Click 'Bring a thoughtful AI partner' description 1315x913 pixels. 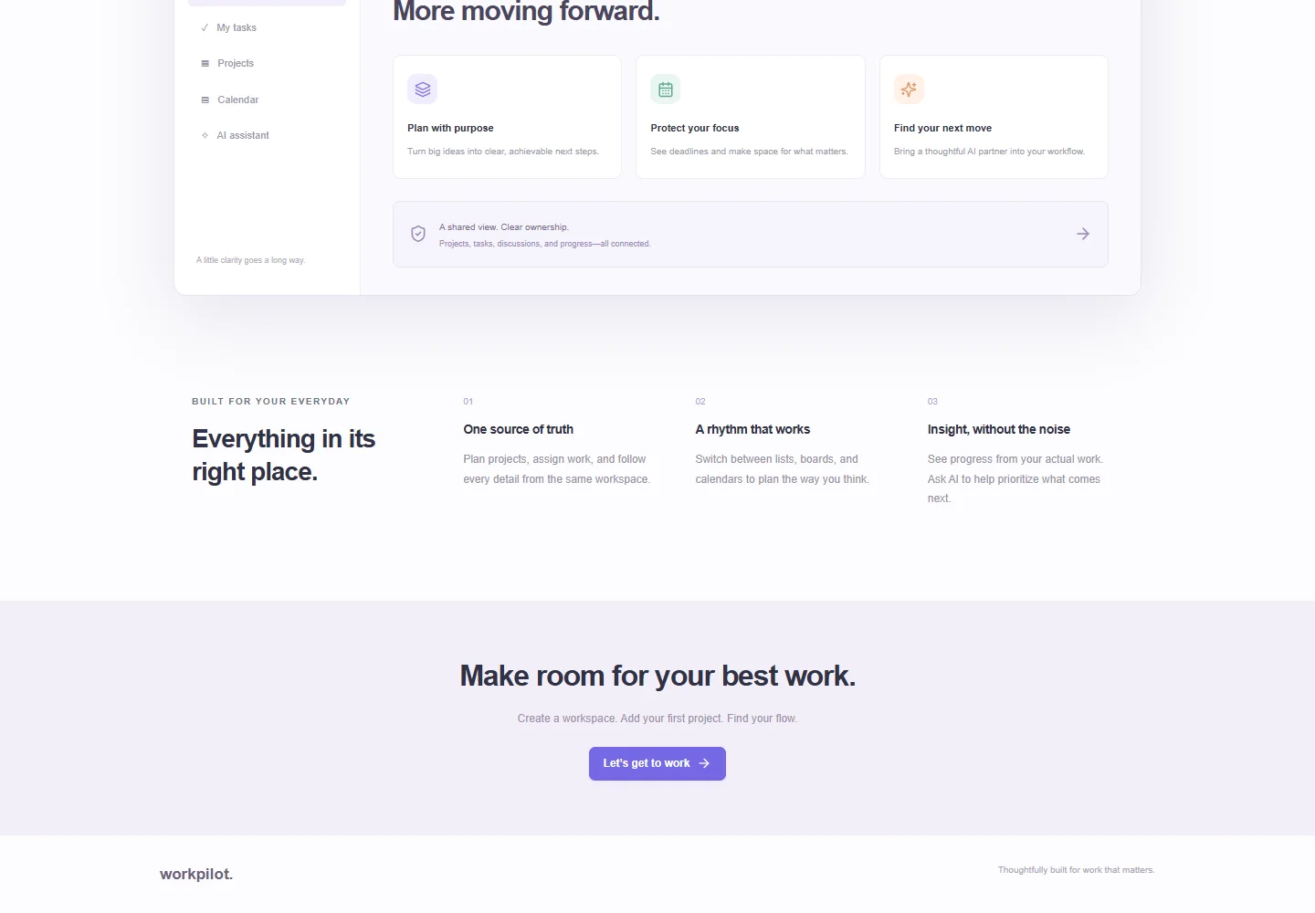pos(989,152)
